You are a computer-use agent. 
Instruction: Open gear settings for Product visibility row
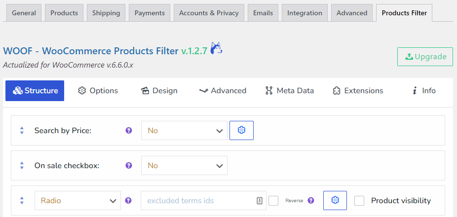(x=335, y=200)
